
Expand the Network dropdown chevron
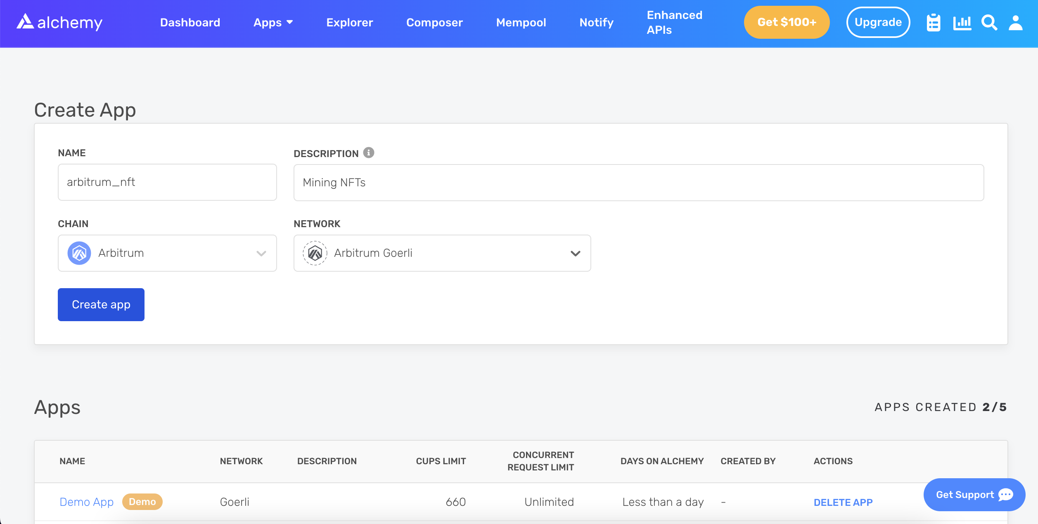click(575, 253)
